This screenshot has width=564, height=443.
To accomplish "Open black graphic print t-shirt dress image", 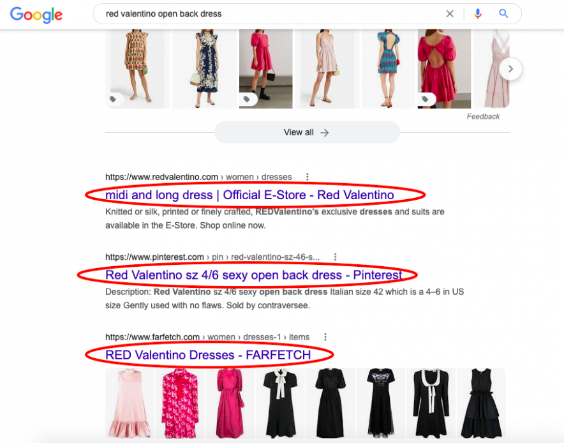I will (380, 403).
